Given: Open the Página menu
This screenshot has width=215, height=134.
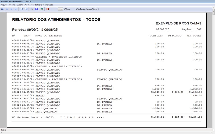Looking at the screenshot, I should 12,5.
